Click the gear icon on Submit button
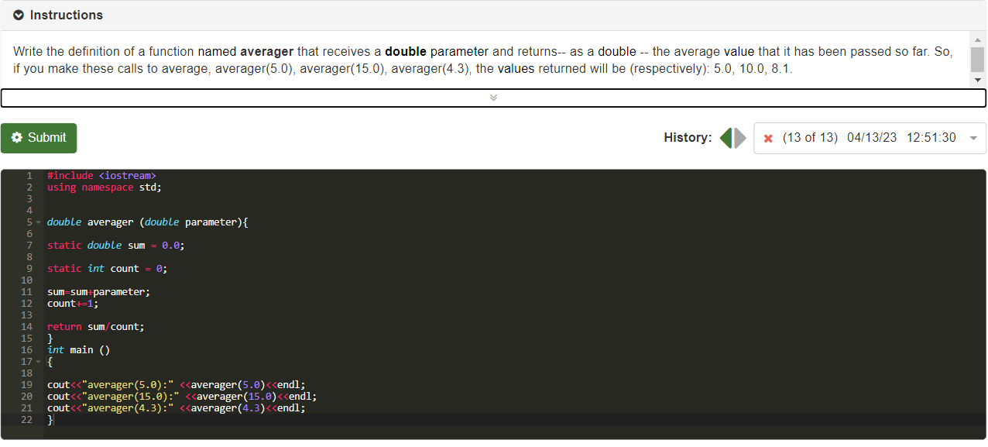988x447 pixels. [x=16, y=138]
